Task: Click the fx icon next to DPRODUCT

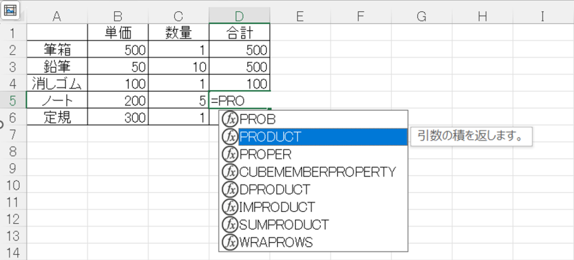Action: tap(230, 189)
